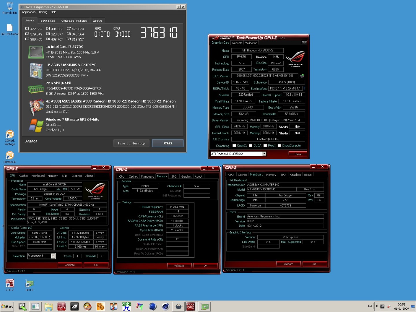
Task: Switch to the Compare Online tab
Action: pos(74,21)
